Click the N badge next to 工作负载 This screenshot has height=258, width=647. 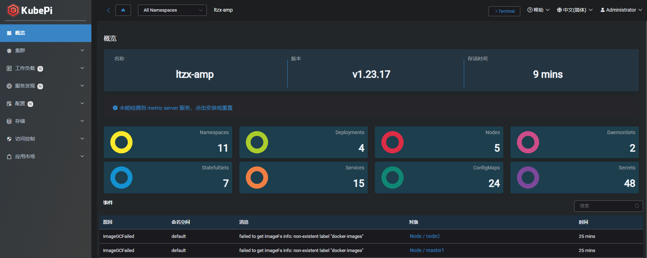(40, 69)
